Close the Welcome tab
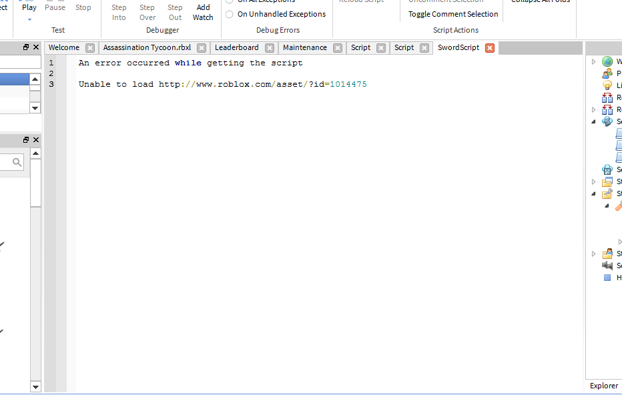Viewport: 622px width, 403px height. tap(90, 48)
